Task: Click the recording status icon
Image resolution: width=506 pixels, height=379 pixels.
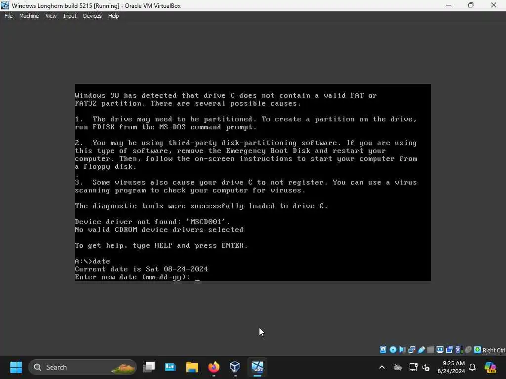Action: coord(449,350)
